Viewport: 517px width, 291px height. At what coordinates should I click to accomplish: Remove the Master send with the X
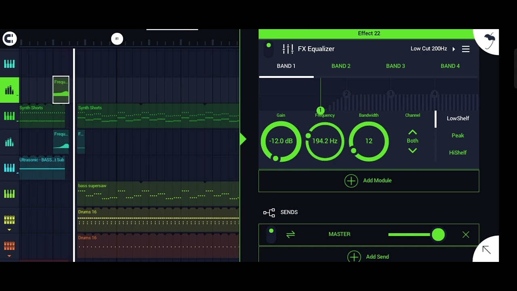point(466,234)
